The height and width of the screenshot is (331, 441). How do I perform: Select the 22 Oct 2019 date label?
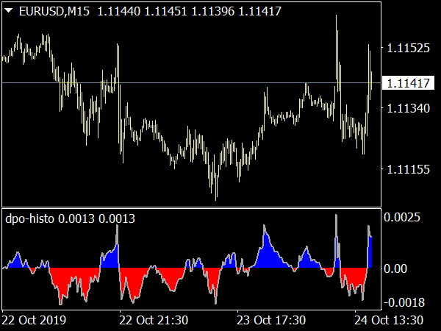point(34,320)
